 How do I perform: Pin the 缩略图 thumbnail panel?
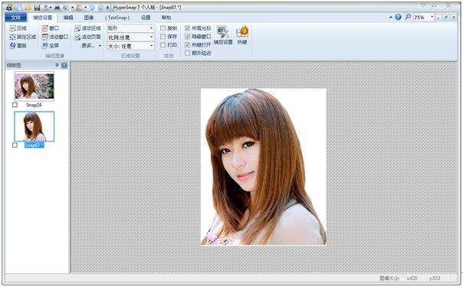57,65
